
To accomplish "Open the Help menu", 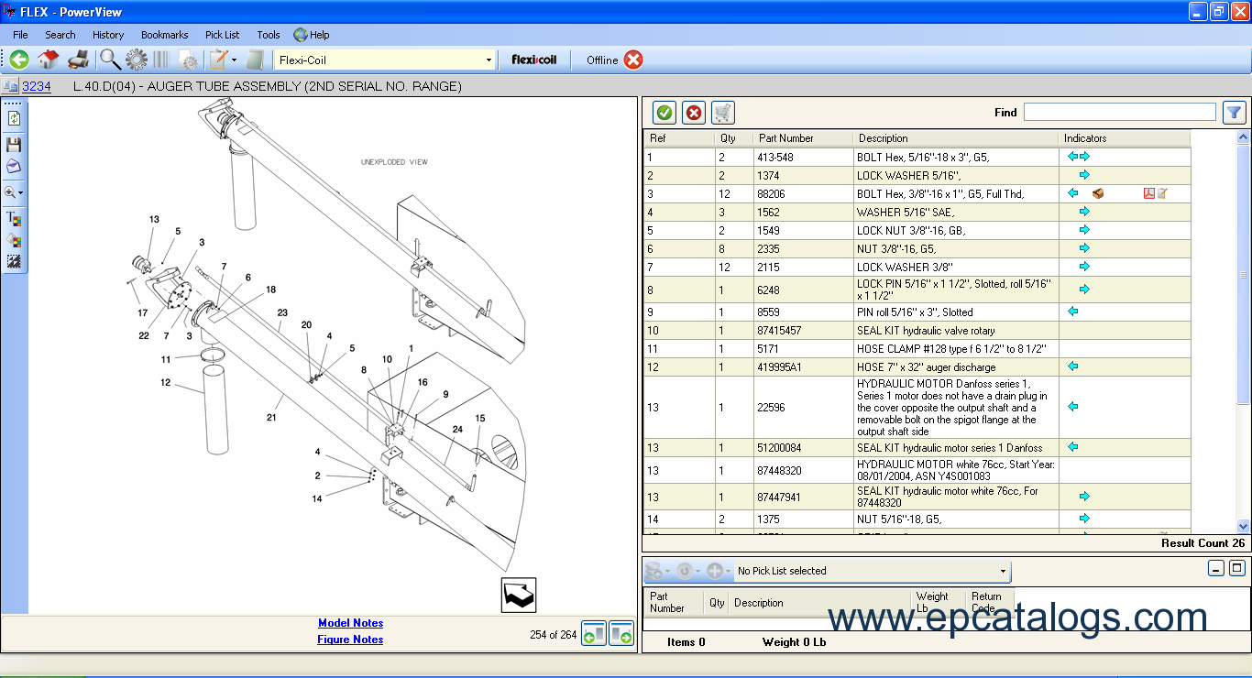I will coord(312,35).
